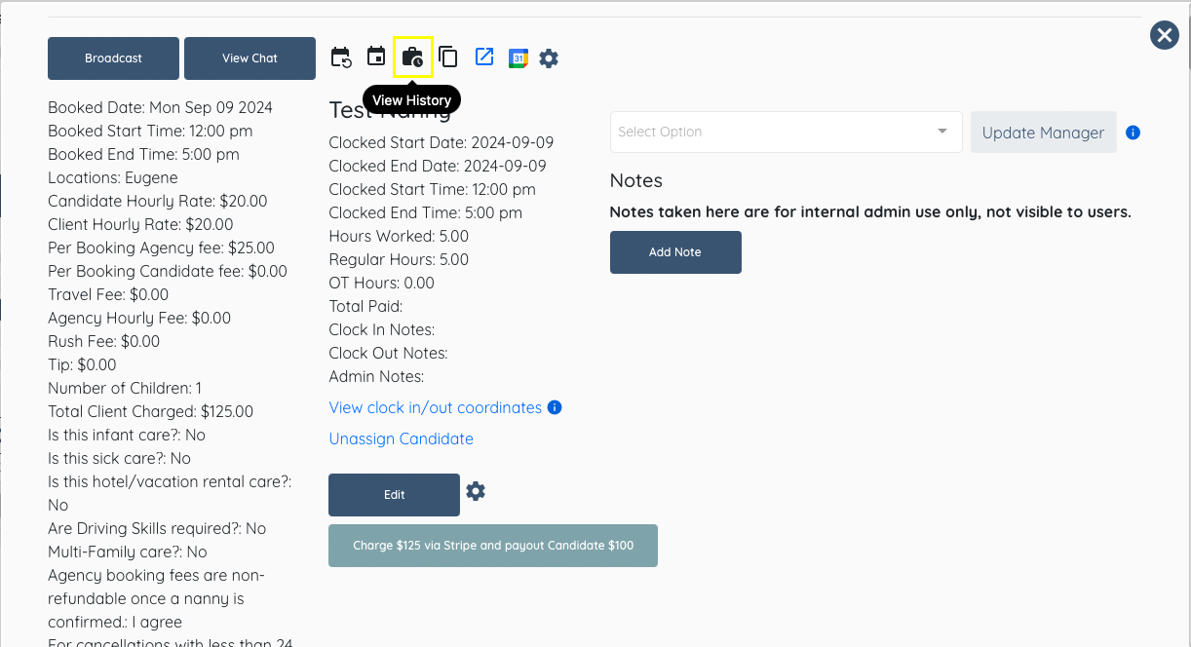Screen dimensions: 1191x647
Task: Click the Update Manager button
Action: [x=1043, y=133]
